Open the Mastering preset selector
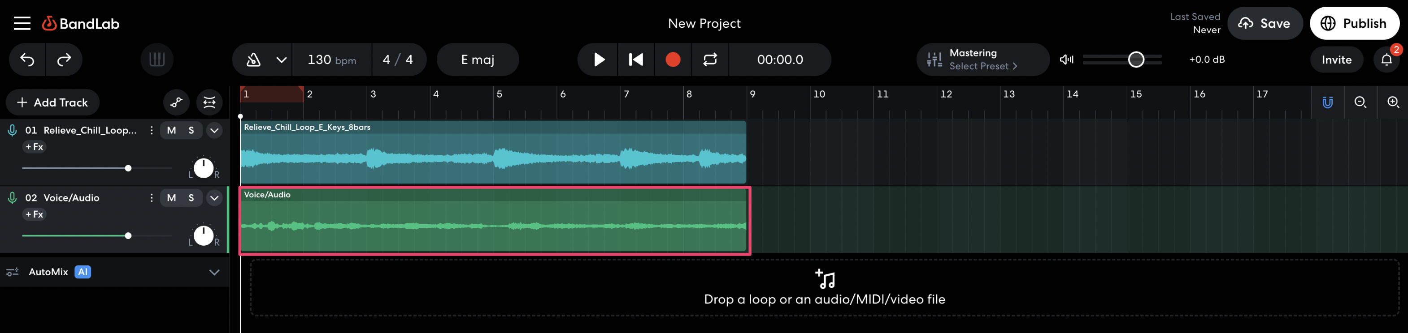This screenshot has width=1408, height=333. coord(982,60)
